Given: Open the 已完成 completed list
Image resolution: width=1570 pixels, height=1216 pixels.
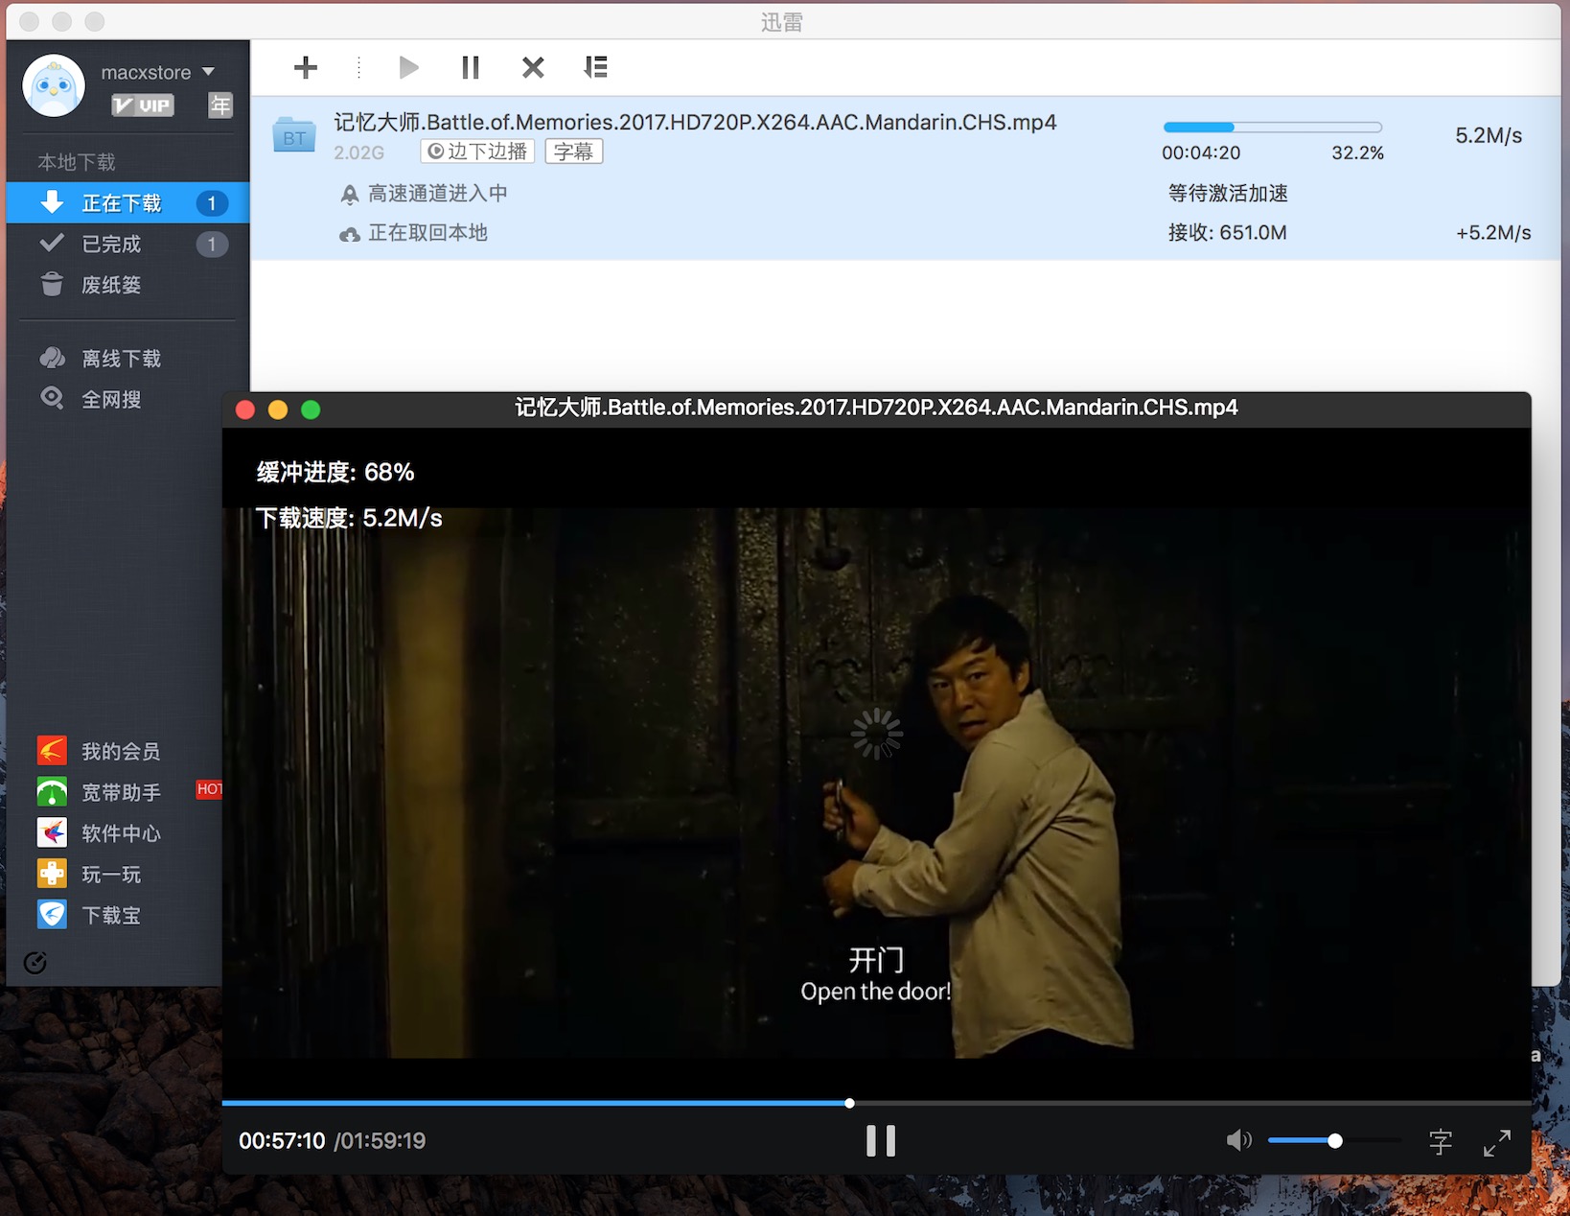Looking at the screenshot, I should coord(127,244).
